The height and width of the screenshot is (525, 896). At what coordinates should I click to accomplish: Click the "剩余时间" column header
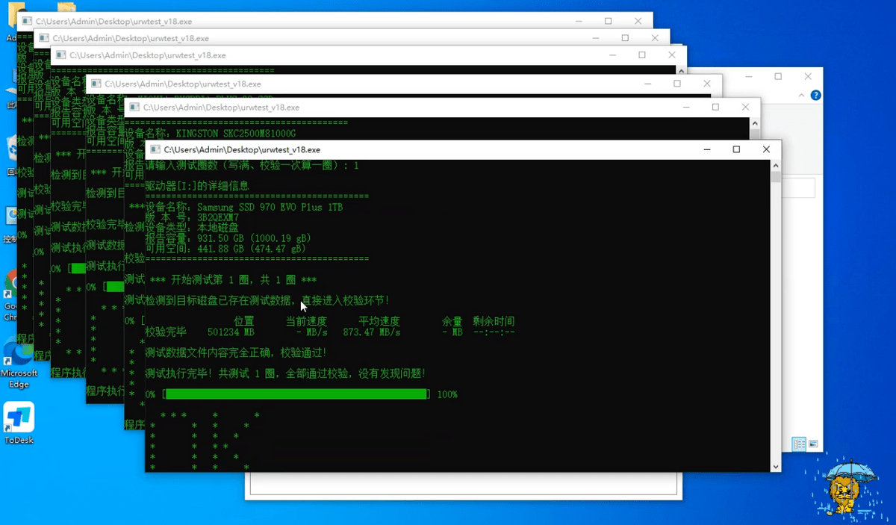(494, 321)
